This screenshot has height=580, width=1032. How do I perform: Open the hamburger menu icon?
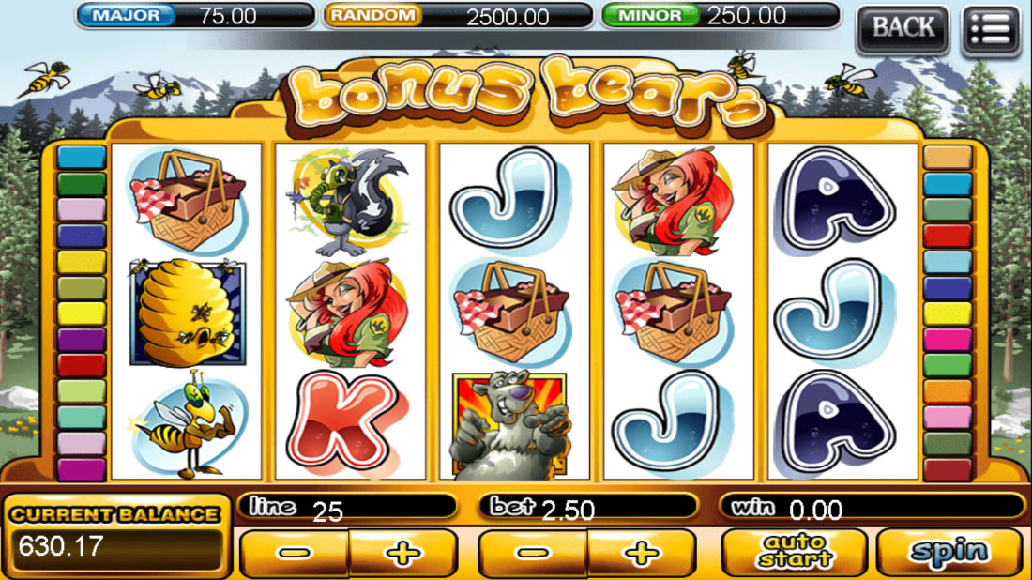[x=991, y=29]
